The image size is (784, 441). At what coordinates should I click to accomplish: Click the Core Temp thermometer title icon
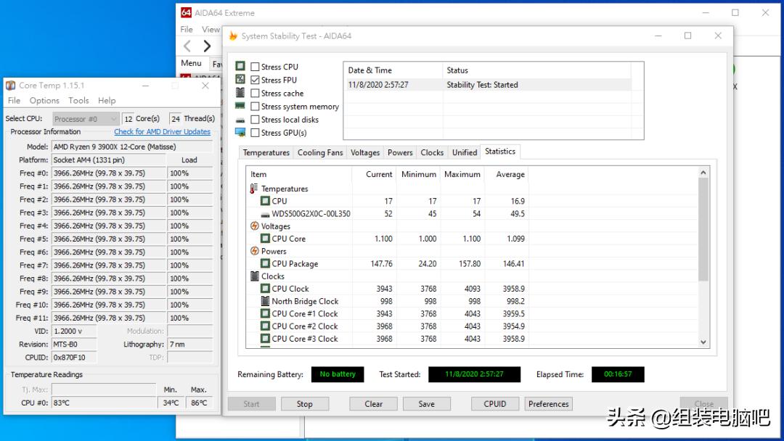coord(11,86)
